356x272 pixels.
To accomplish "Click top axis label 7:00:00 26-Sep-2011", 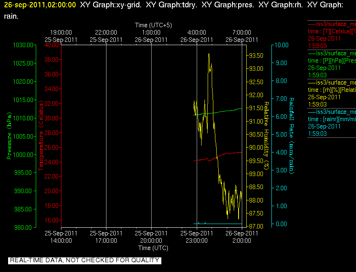I will [242, 36].
